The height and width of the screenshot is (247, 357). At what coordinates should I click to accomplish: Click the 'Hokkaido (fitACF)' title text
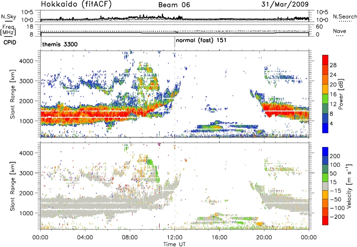click(x=76, y=4)
